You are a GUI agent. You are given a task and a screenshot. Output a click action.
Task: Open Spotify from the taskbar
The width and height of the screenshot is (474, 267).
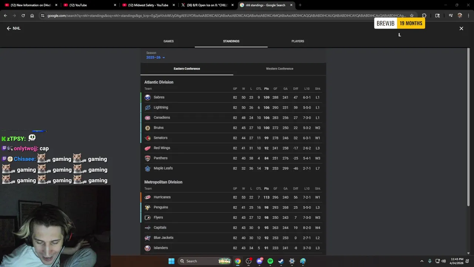[x=270, y=261]
